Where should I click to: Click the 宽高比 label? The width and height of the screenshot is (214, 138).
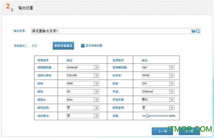tap(42, 100)
